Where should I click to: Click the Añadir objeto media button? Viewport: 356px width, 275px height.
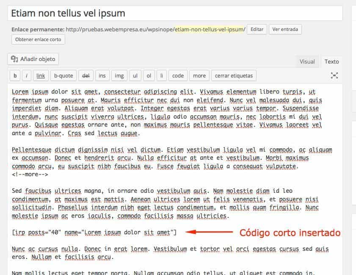point(33,59)
